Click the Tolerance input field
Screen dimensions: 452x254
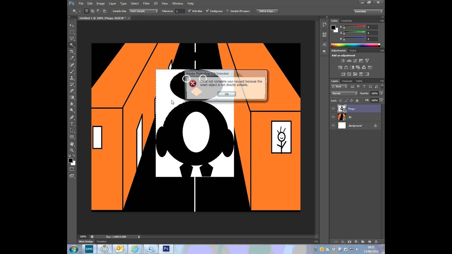coord(180,11)
